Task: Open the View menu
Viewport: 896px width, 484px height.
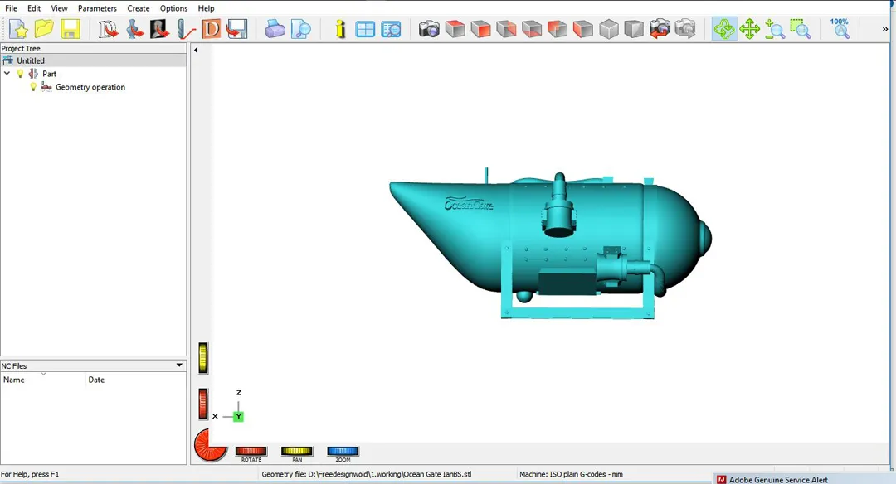Action: 59,8
